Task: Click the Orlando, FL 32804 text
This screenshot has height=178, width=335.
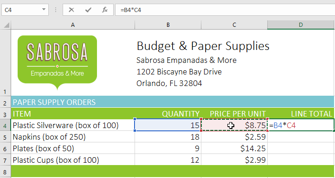Action: (169, 83)
